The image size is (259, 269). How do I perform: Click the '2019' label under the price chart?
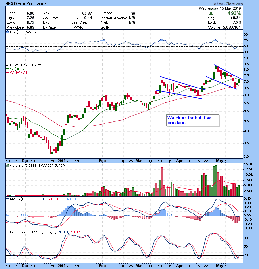(x=62, y=161)
